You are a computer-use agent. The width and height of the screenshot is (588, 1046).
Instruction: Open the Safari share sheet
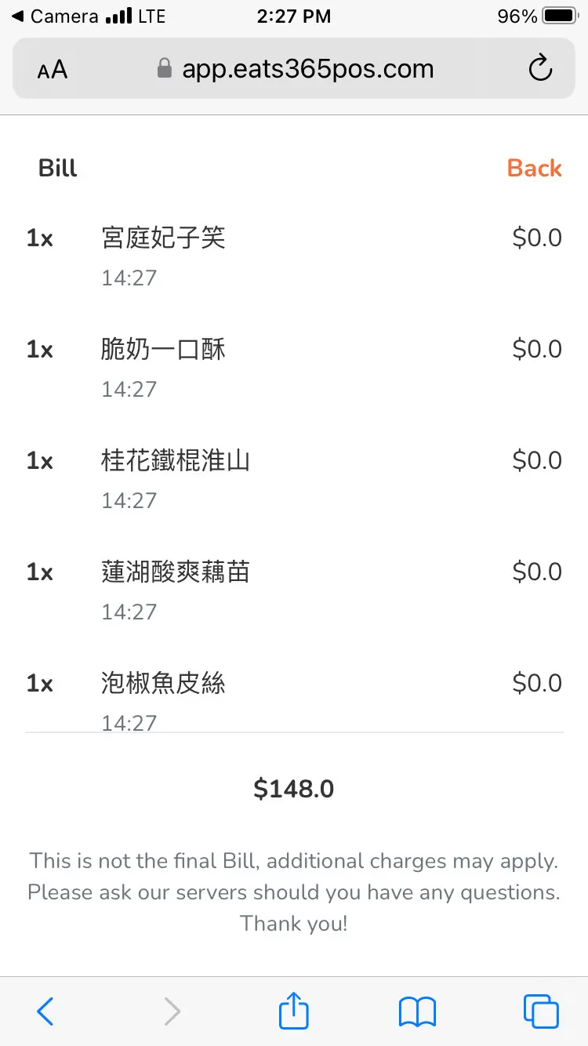point(294,1011)
